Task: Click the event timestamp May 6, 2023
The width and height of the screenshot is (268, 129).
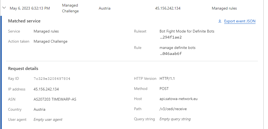Action: tap(30, 8)
